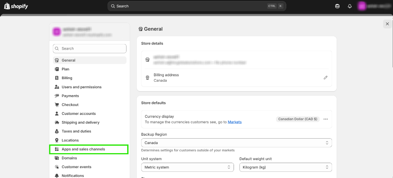Go to Users and permissions settings
This screenshot has width=393, height=178.
pyautogui.click(x=81, y=87)
